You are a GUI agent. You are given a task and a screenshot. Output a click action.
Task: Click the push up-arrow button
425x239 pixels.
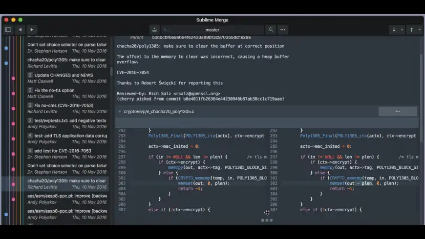click(x=411, y=30)
